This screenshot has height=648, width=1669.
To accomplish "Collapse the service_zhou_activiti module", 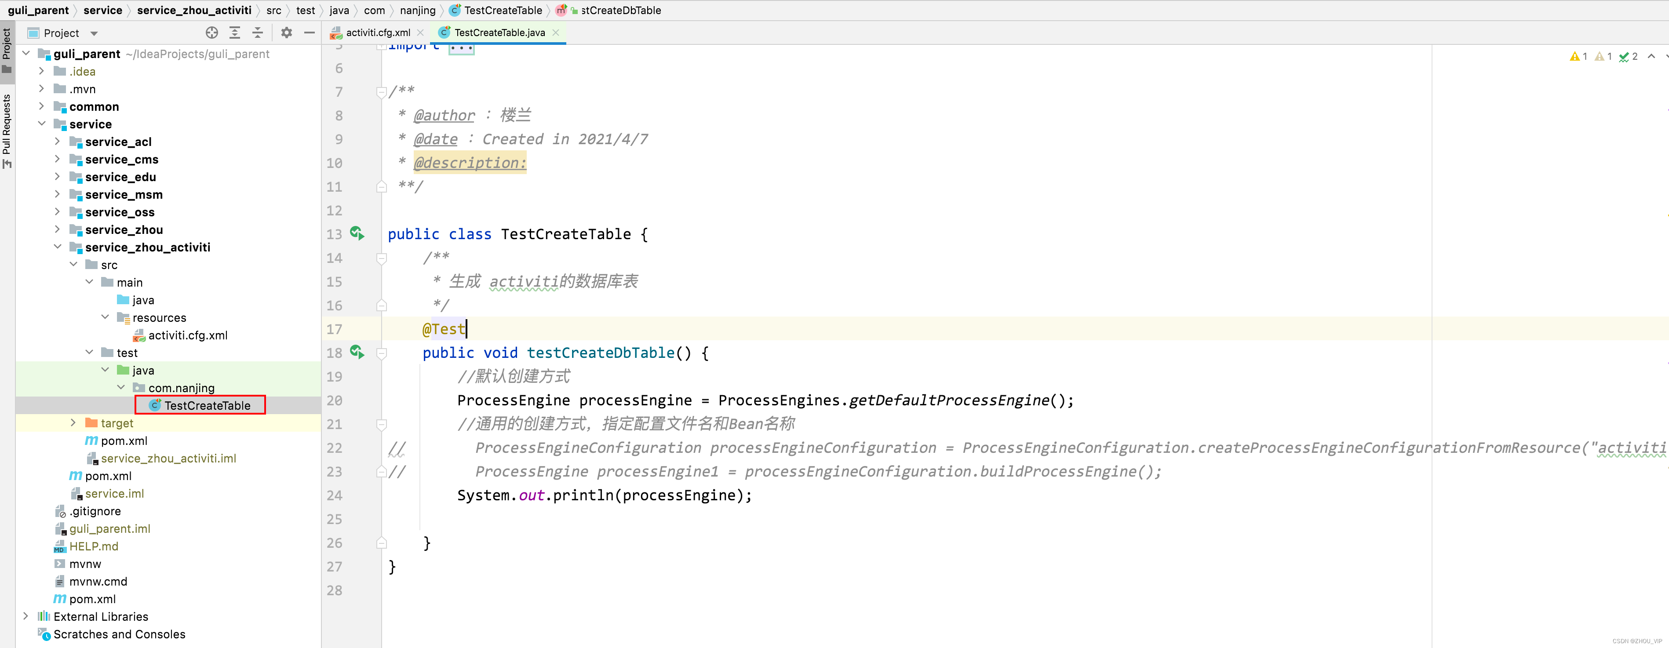I will pos(57,247).
